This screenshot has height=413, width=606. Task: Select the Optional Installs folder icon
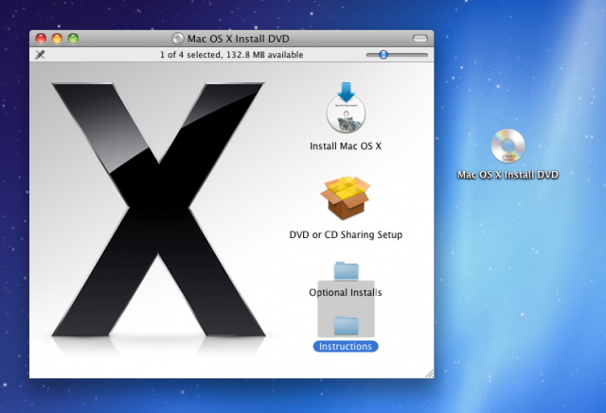tap(347, 271)
